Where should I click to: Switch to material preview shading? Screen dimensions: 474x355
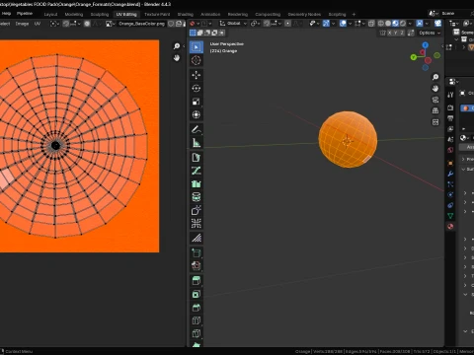coord(395,24)
